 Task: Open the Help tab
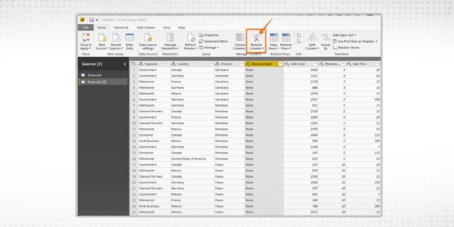click(x=182, y=27)
